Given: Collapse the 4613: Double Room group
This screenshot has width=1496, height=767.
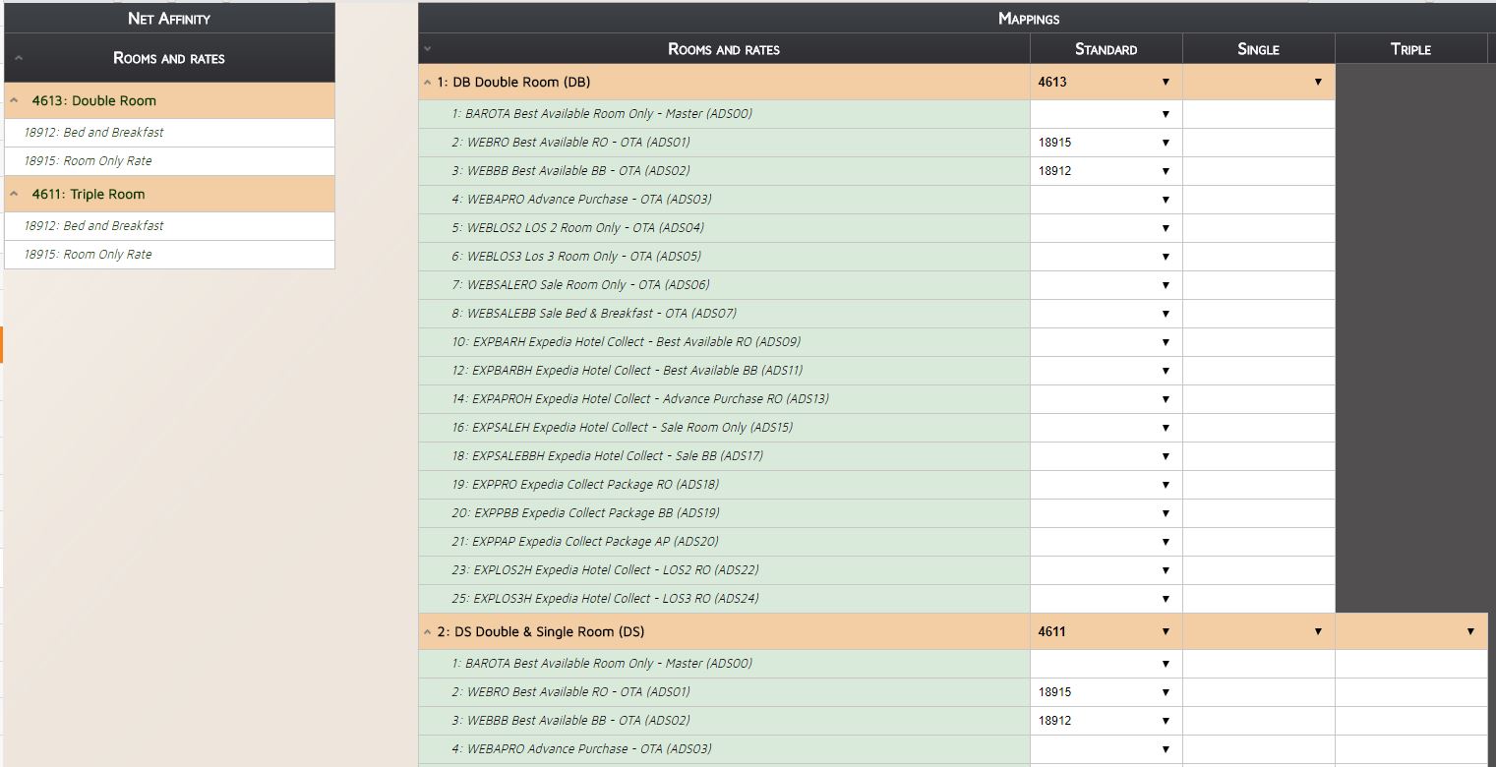Looking at the screenshot, I should [x=14, y=100].
